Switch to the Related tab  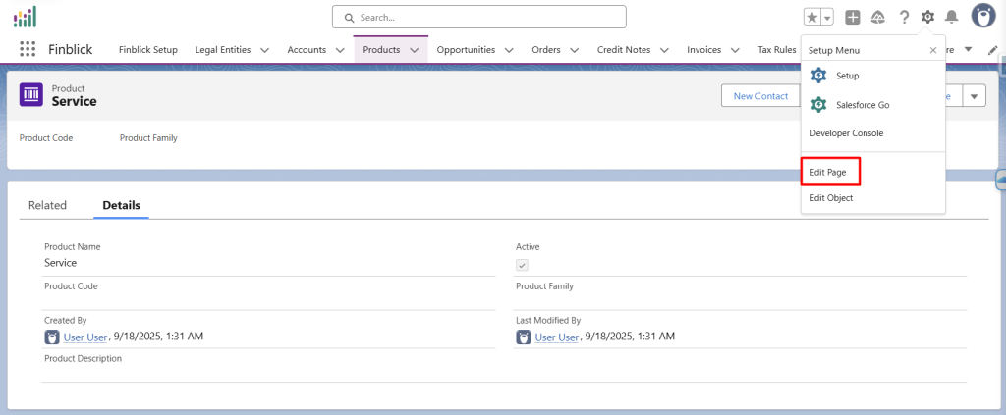click(47, 205)
